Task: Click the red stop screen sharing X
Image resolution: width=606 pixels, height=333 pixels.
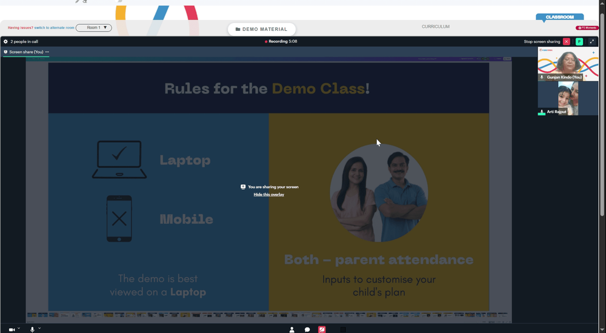Action: point(567,41)
